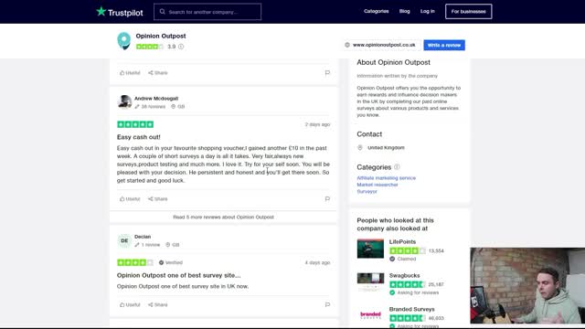Open the Blog navigation link
The image size is (585, 329).
404,11
